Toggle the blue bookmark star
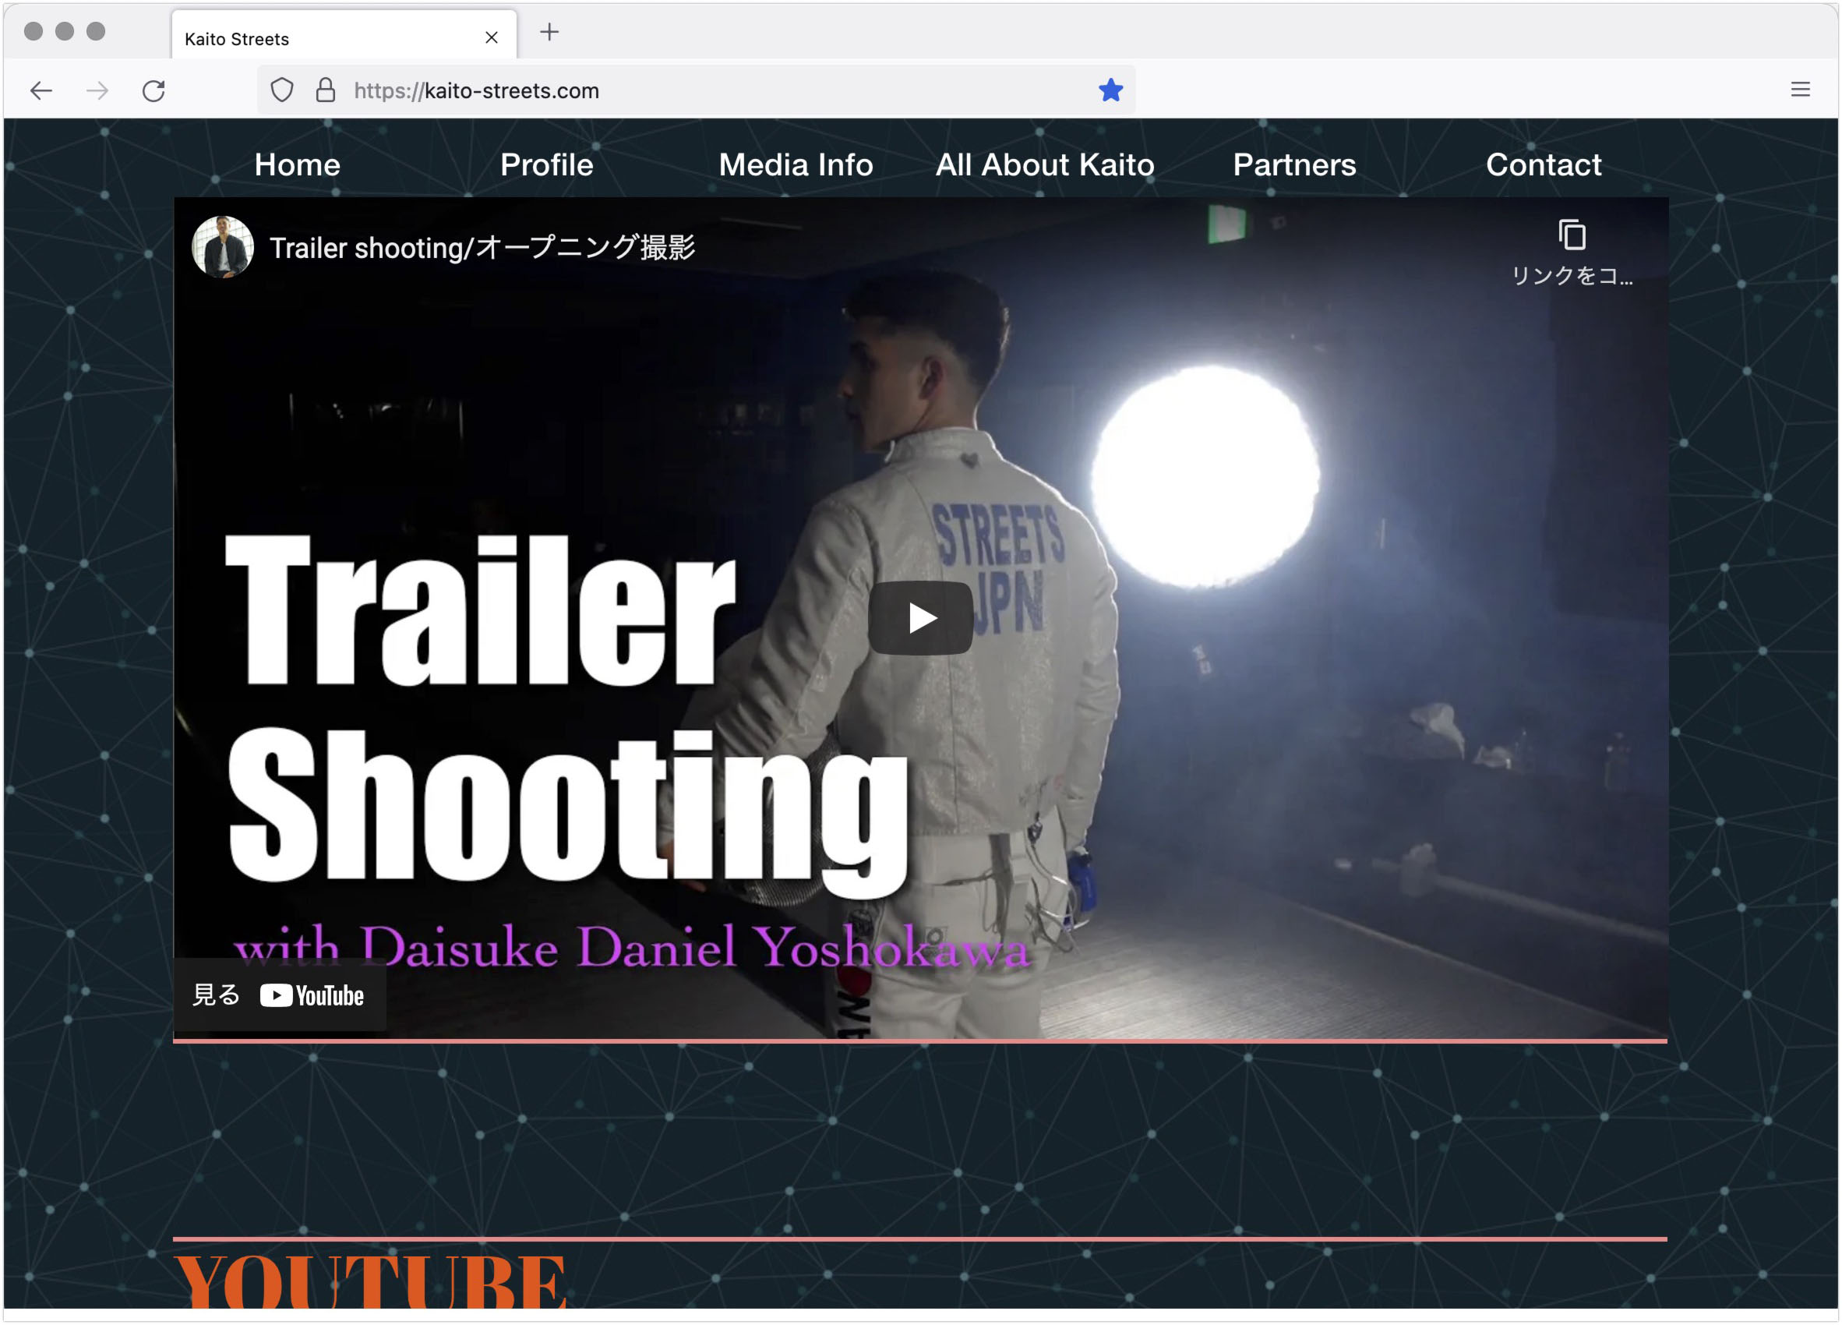Image resolution: width=1842 pixels, height=1325 pixels. 1110,90
